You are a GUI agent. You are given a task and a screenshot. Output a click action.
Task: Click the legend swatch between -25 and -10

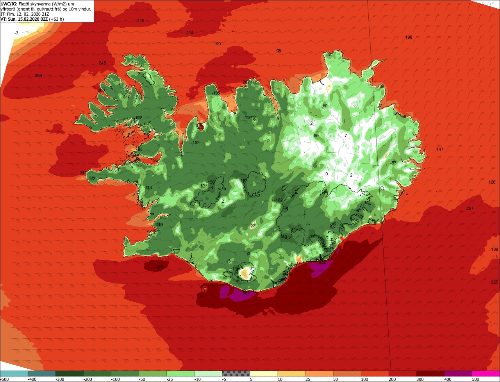point(180,373)
